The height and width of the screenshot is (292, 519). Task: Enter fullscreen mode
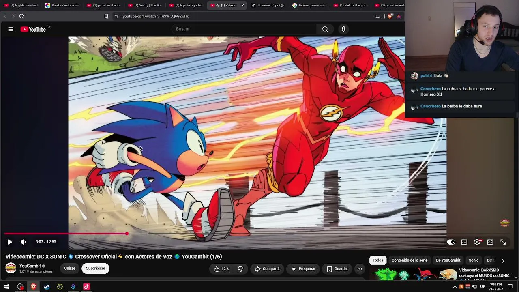pos(503,242)
